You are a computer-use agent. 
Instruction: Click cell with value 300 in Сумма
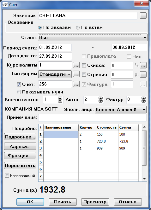(129, 134)
